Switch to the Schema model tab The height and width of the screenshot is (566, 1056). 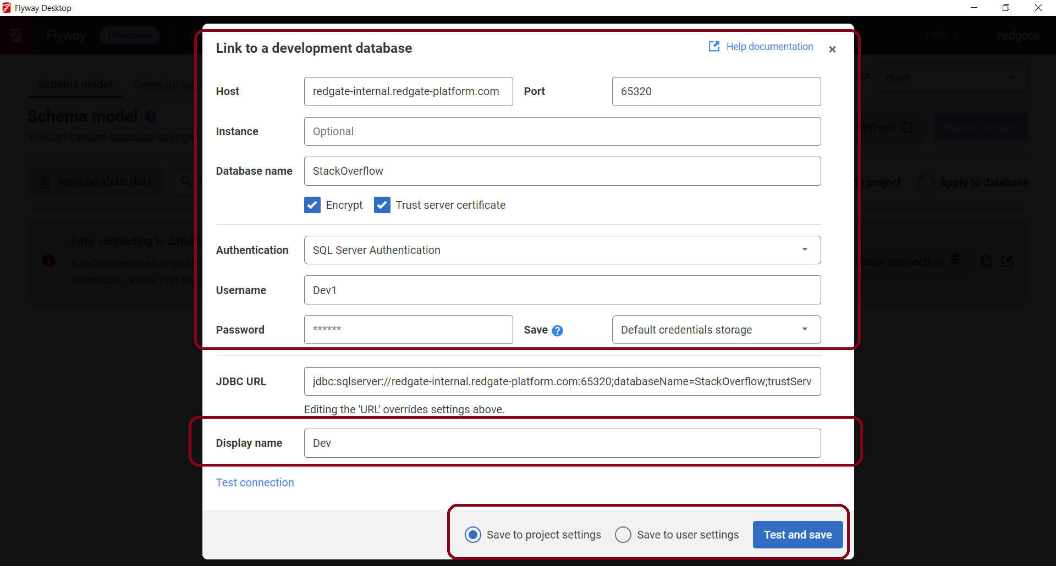(x=75, y=84)
